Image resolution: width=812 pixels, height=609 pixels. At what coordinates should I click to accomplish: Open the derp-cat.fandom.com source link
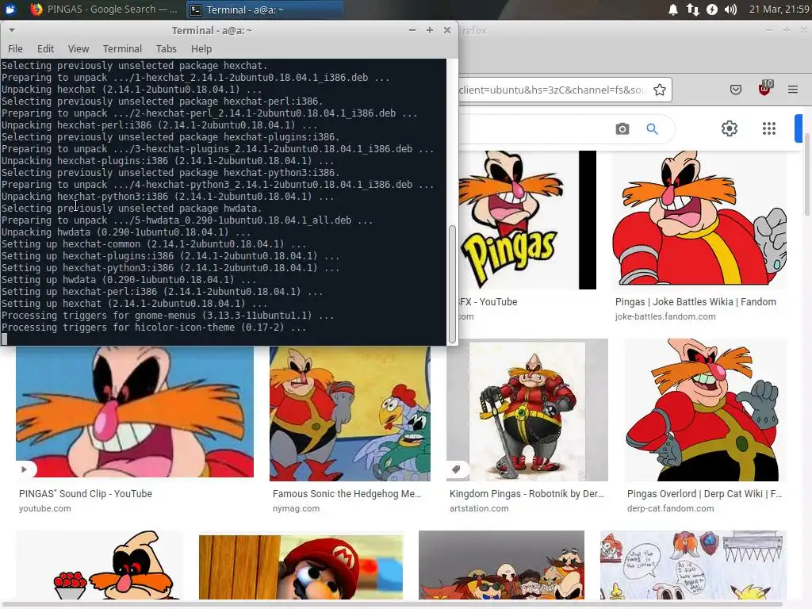click(670, 508)
